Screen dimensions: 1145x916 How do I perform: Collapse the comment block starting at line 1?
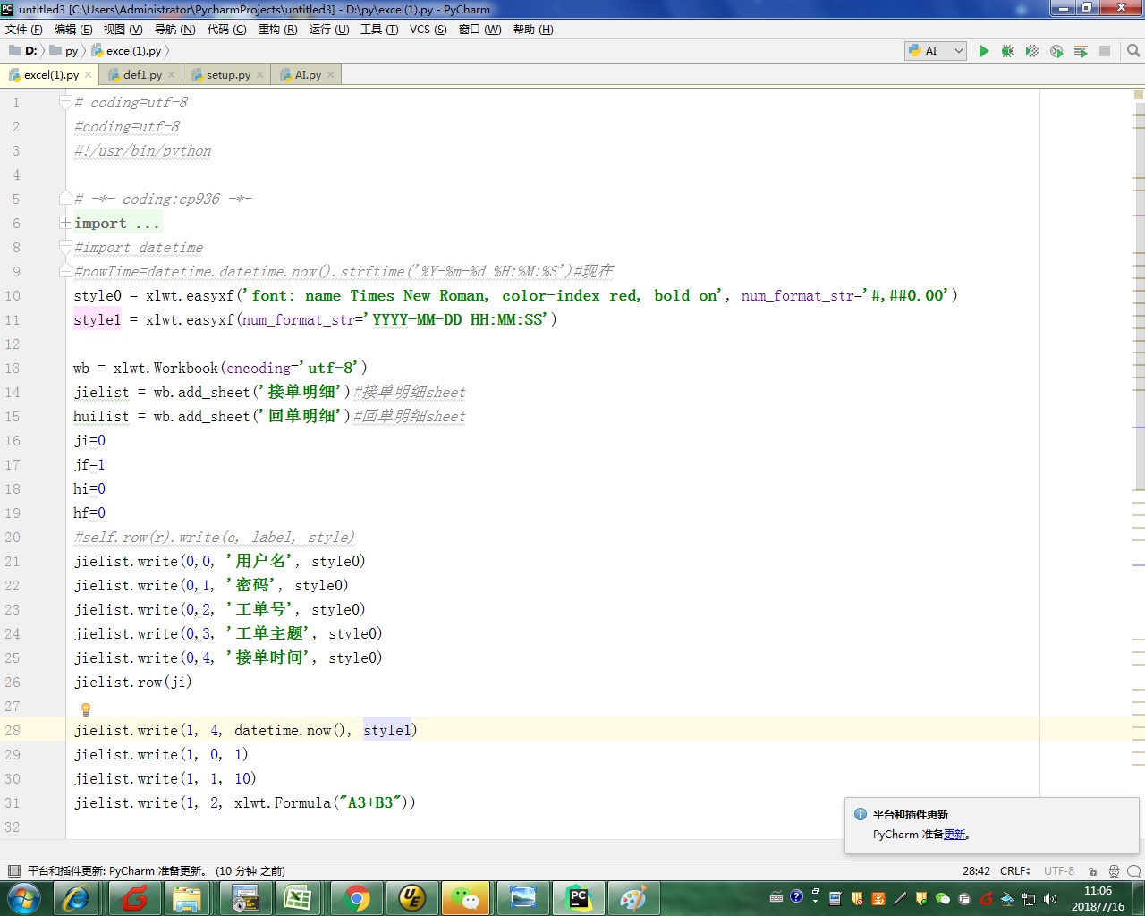point(65,101)
